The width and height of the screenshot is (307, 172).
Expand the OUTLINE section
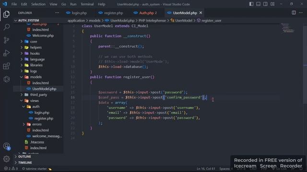click(x=24, y=157)
